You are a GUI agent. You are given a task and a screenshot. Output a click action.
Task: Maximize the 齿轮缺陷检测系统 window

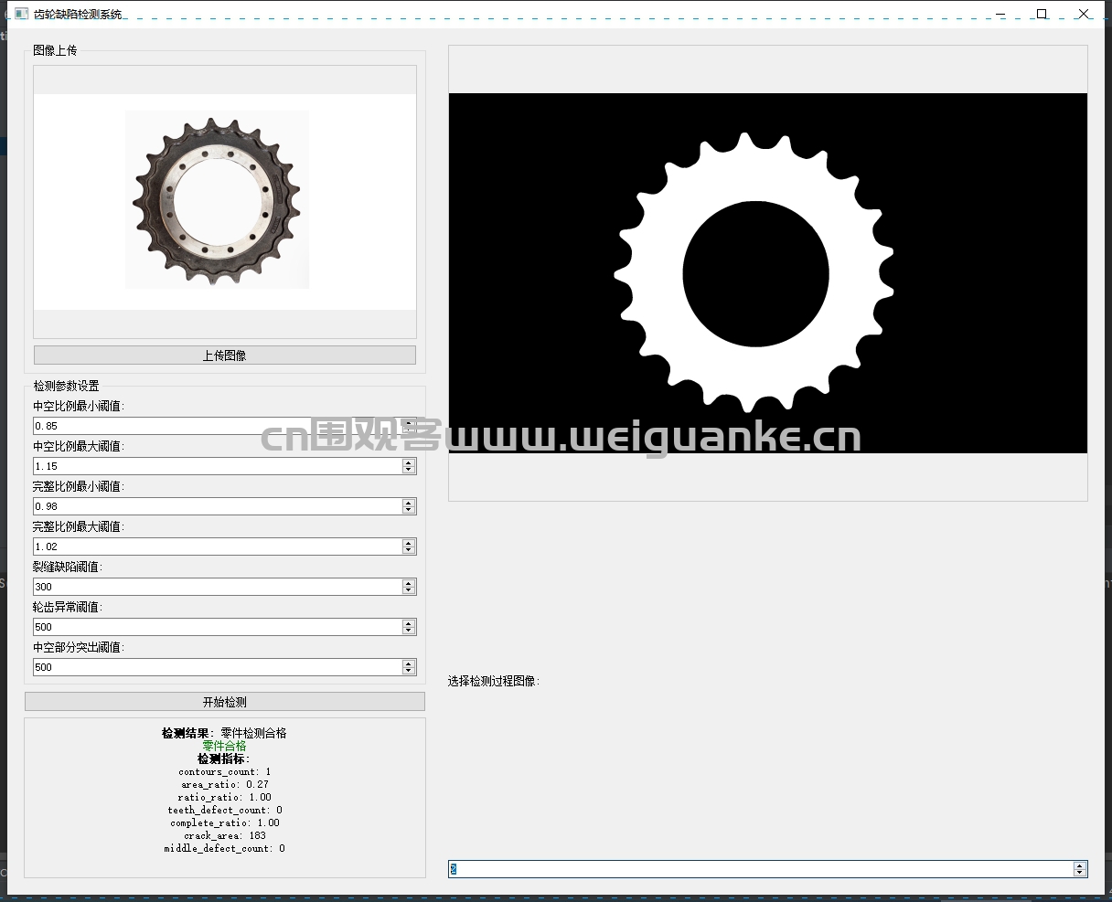1042,14
